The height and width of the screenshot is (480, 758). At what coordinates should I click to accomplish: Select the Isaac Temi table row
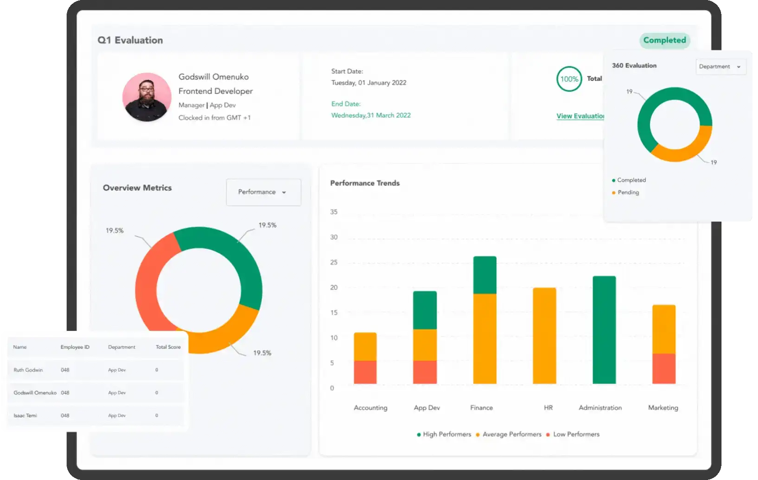point(95,415)
